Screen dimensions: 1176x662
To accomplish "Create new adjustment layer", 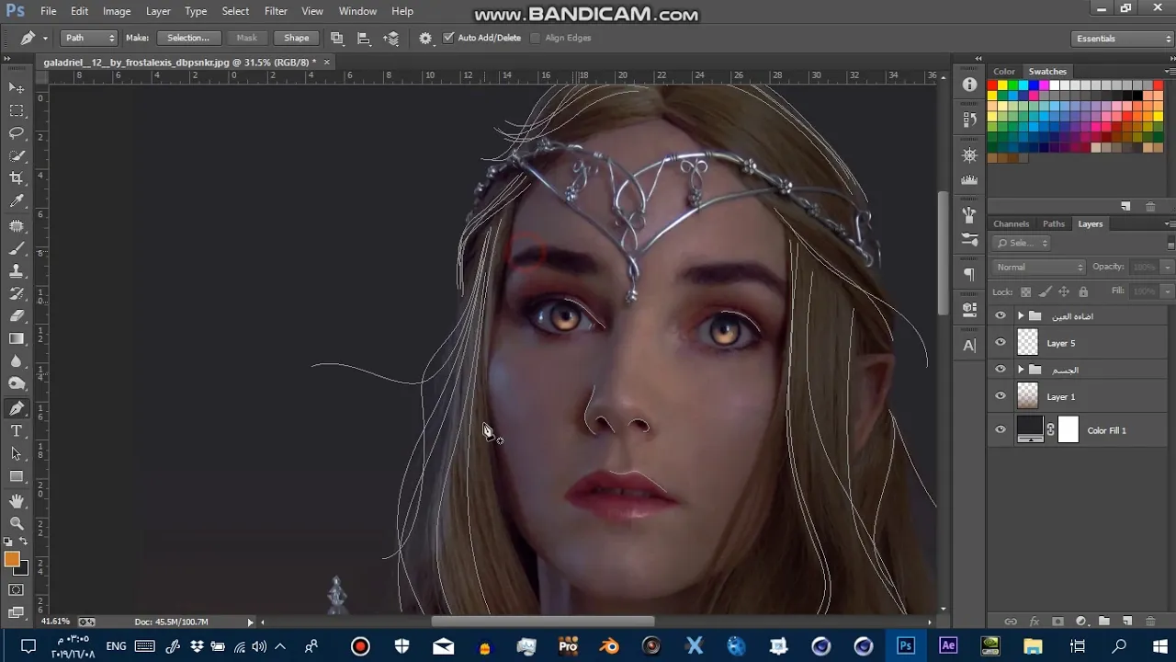I will pyautogui.click(x=1080, y=622).
